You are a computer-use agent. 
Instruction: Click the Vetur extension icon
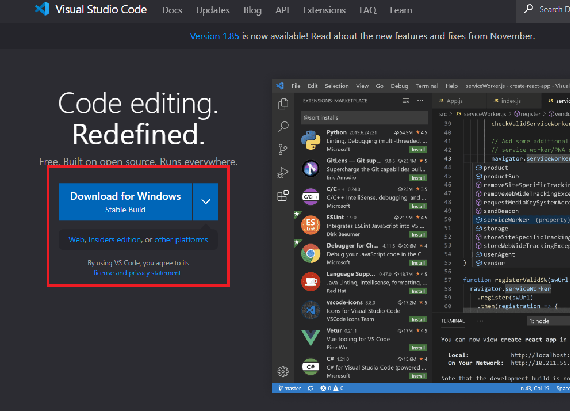tap(311, 338)
